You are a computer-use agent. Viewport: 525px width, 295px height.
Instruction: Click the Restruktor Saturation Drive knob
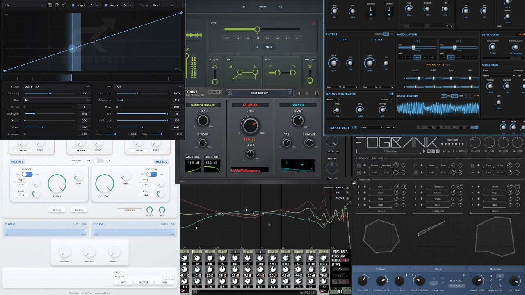point(251,125)
